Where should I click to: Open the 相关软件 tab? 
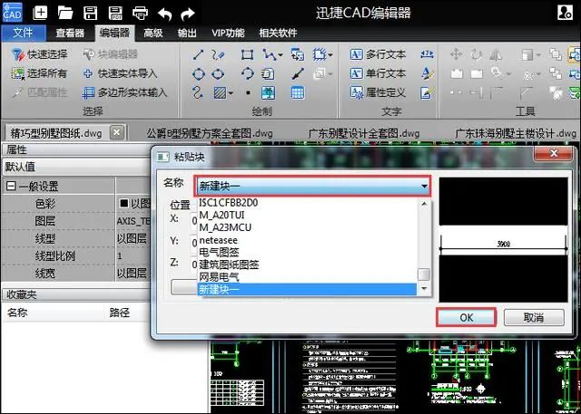pyautogui.click(x=278, y=34)
